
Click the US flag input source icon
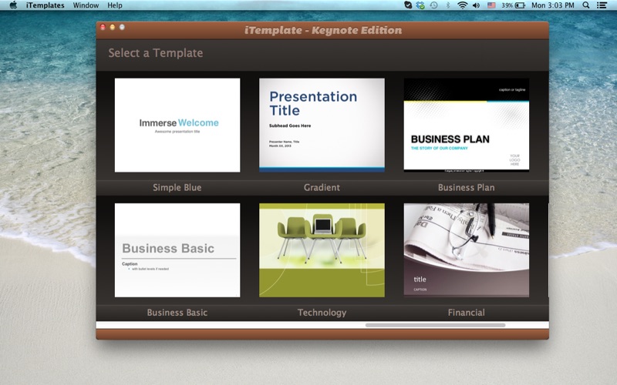[491, 5]
